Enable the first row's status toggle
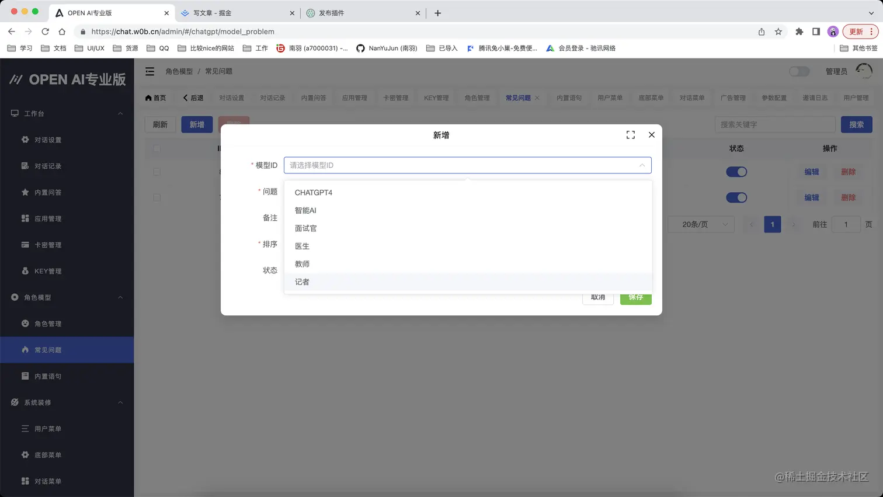The image size is (883, 497). pos(736,172)
